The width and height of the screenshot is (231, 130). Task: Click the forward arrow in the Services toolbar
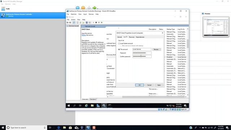(x=70, y=22)
